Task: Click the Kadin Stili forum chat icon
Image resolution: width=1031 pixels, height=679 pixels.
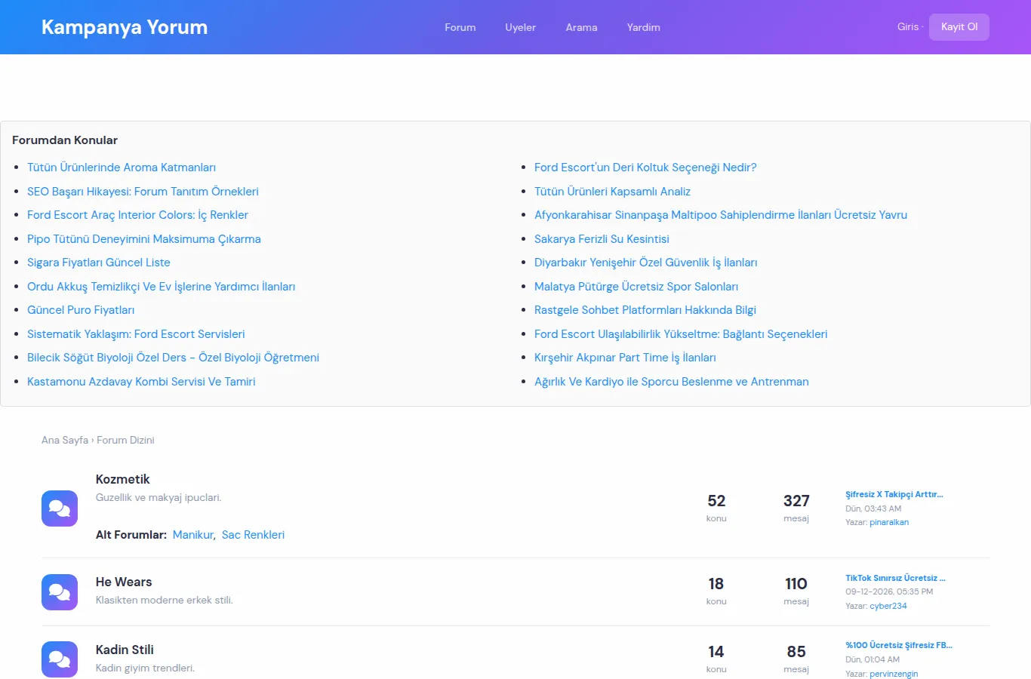Action: (x=60, y=659)
